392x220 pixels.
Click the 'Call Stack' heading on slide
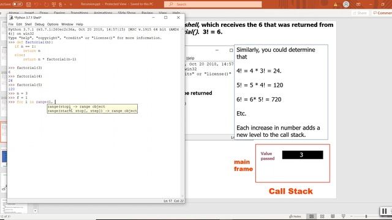tap(290, 191)
